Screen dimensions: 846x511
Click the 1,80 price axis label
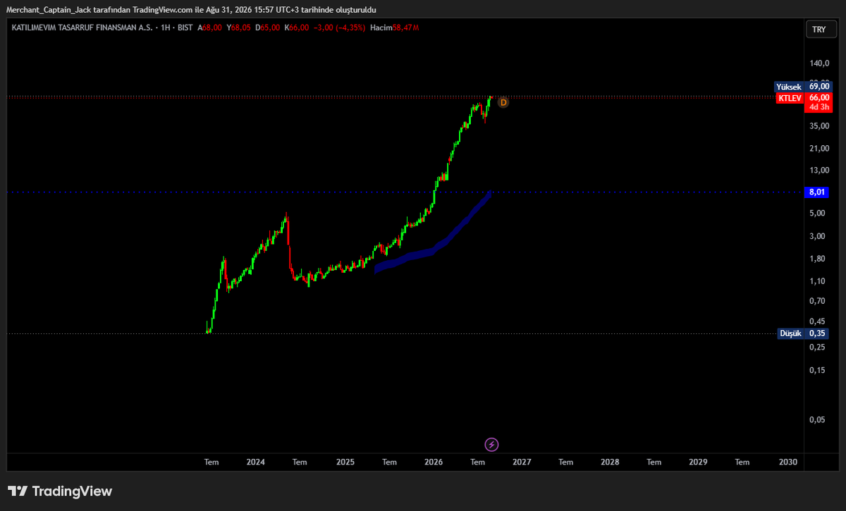pos(818,259)
